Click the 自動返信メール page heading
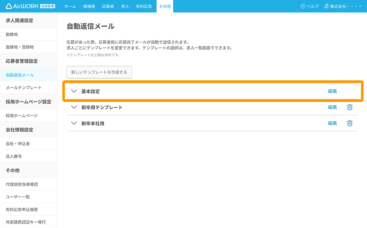 90,26
